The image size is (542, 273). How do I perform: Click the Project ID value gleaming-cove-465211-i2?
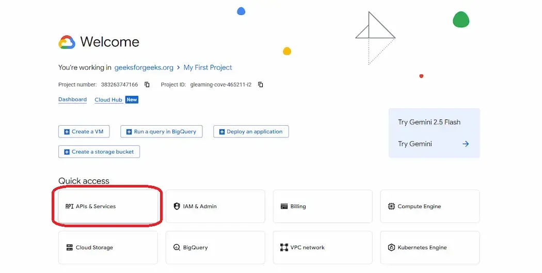pos(221,84)
